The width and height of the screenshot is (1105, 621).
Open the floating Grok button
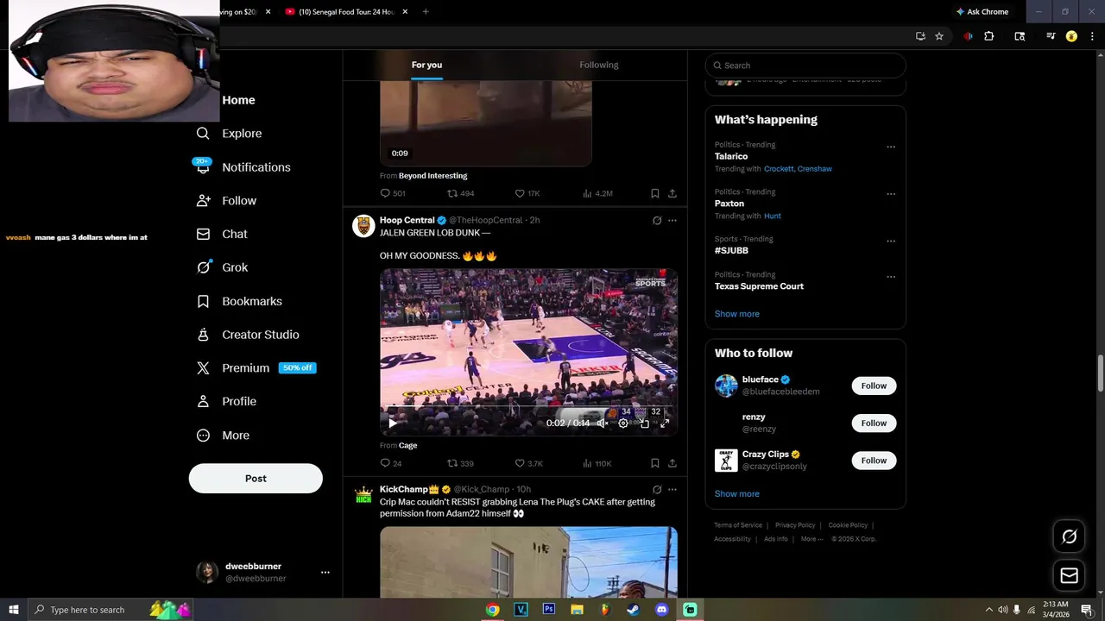[x=1069, y=536]
